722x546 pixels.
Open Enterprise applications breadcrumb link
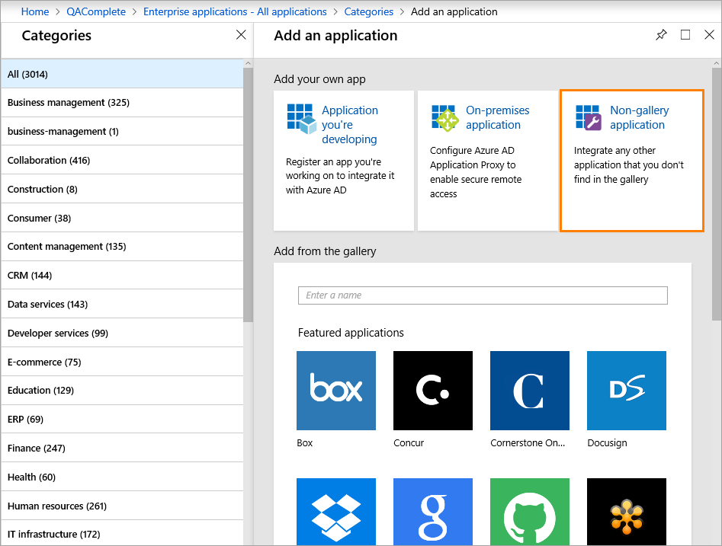[235, 11]
